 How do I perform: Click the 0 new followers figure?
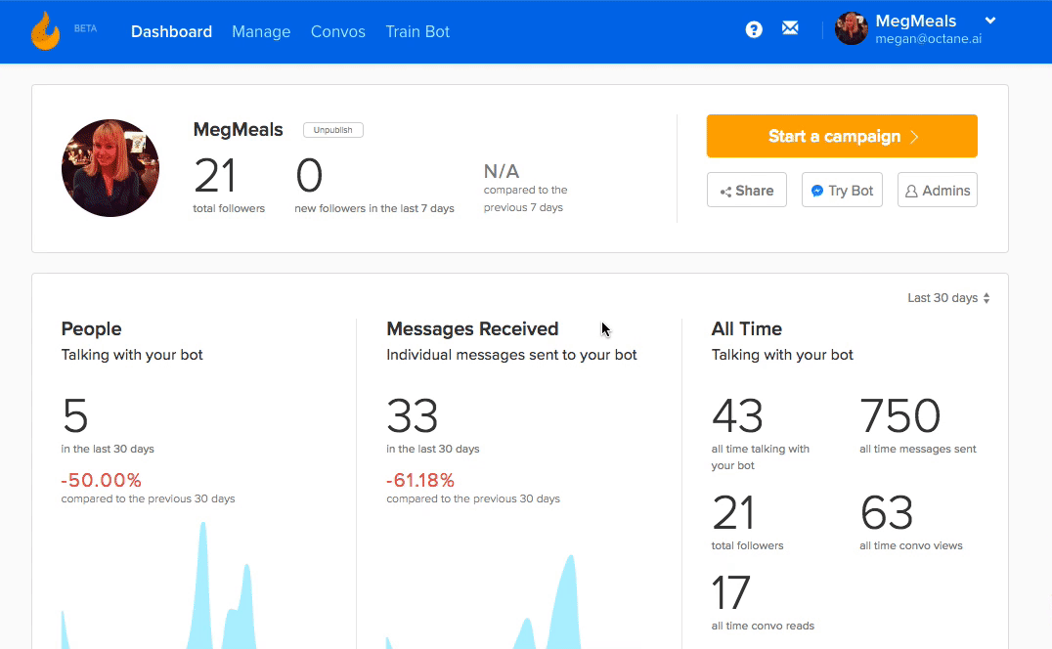[x=309, y=176]
